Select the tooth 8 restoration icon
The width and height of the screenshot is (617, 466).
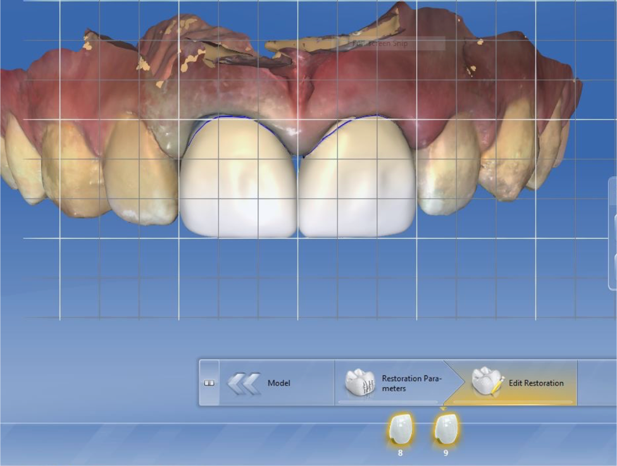[x=400, y=431]
